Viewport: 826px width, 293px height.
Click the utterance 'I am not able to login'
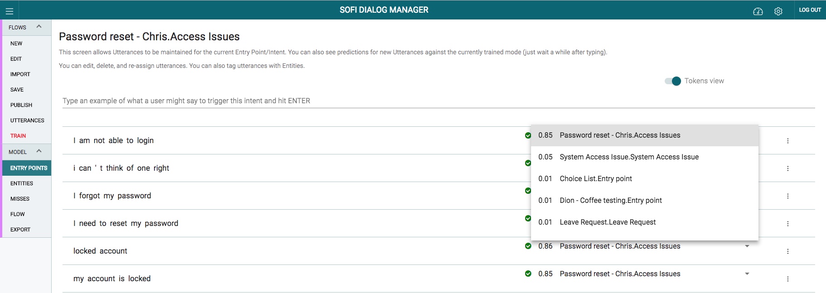click(114, 141)
